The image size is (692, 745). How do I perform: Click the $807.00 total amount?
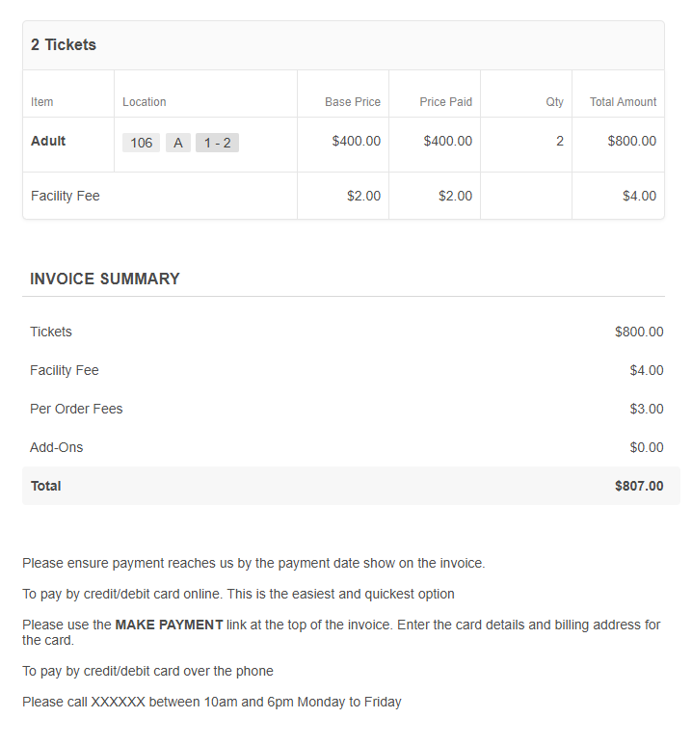click(x=639, y=486)
